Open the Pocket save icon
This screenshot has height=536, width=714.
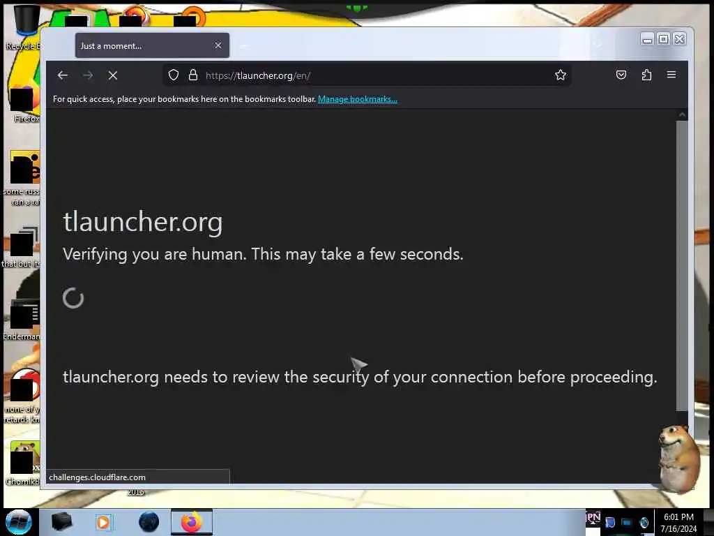pyautogui.click(x=621, y=75)
